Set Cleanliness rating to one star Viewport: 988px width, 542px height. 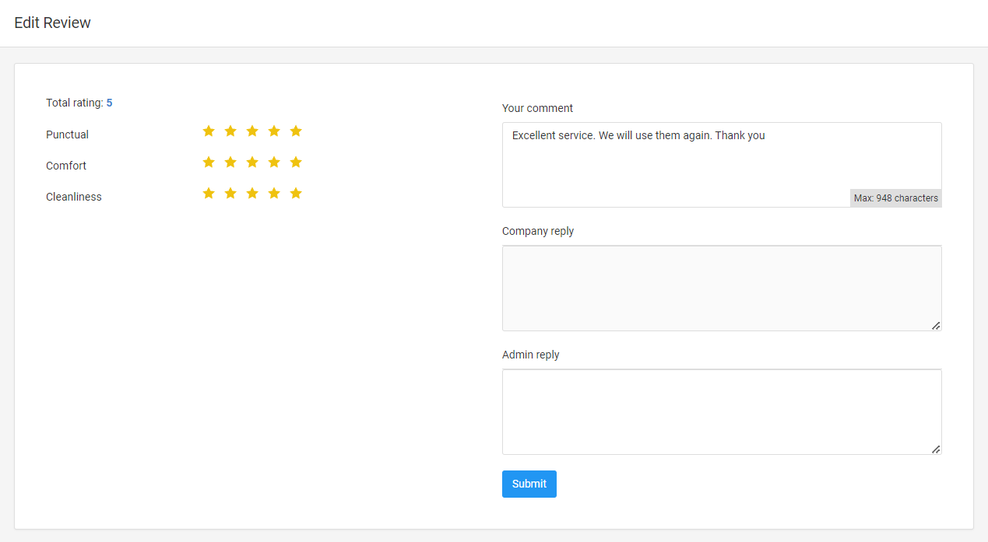[x=209, y=194]
